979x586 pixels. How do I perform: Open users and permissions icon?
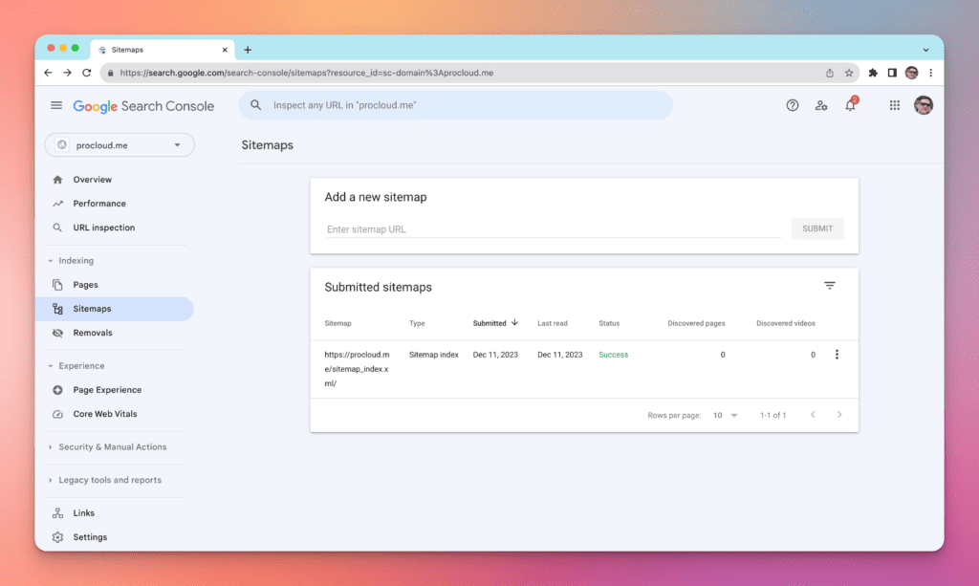click(x=821, y=106)
